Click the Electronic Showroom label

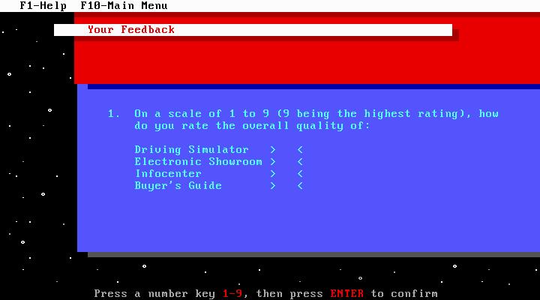click(198, 162)
